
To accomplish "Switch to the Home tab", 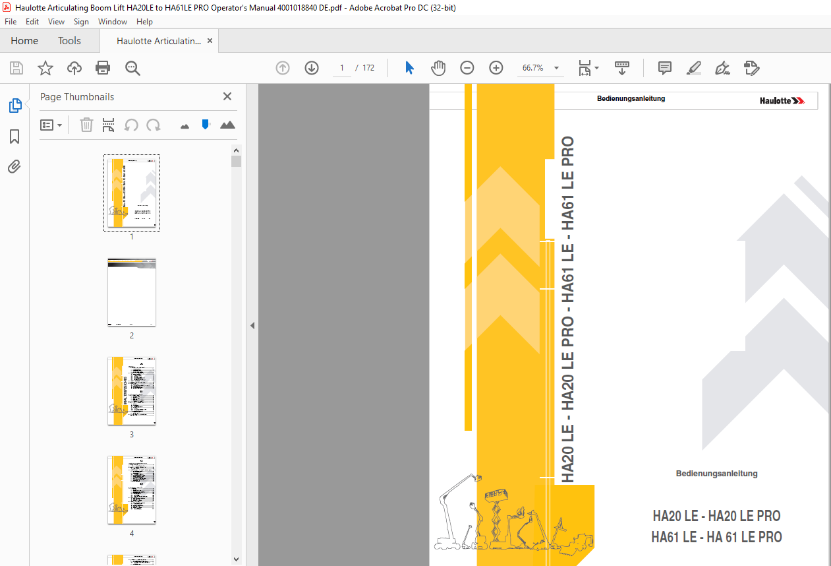I will pos(24,41).
